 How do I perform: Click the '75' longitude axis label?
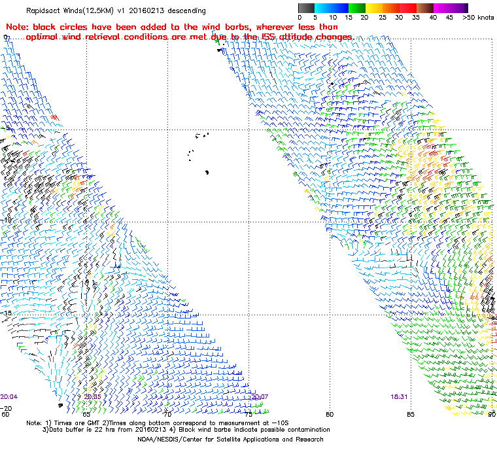point(248,414)
